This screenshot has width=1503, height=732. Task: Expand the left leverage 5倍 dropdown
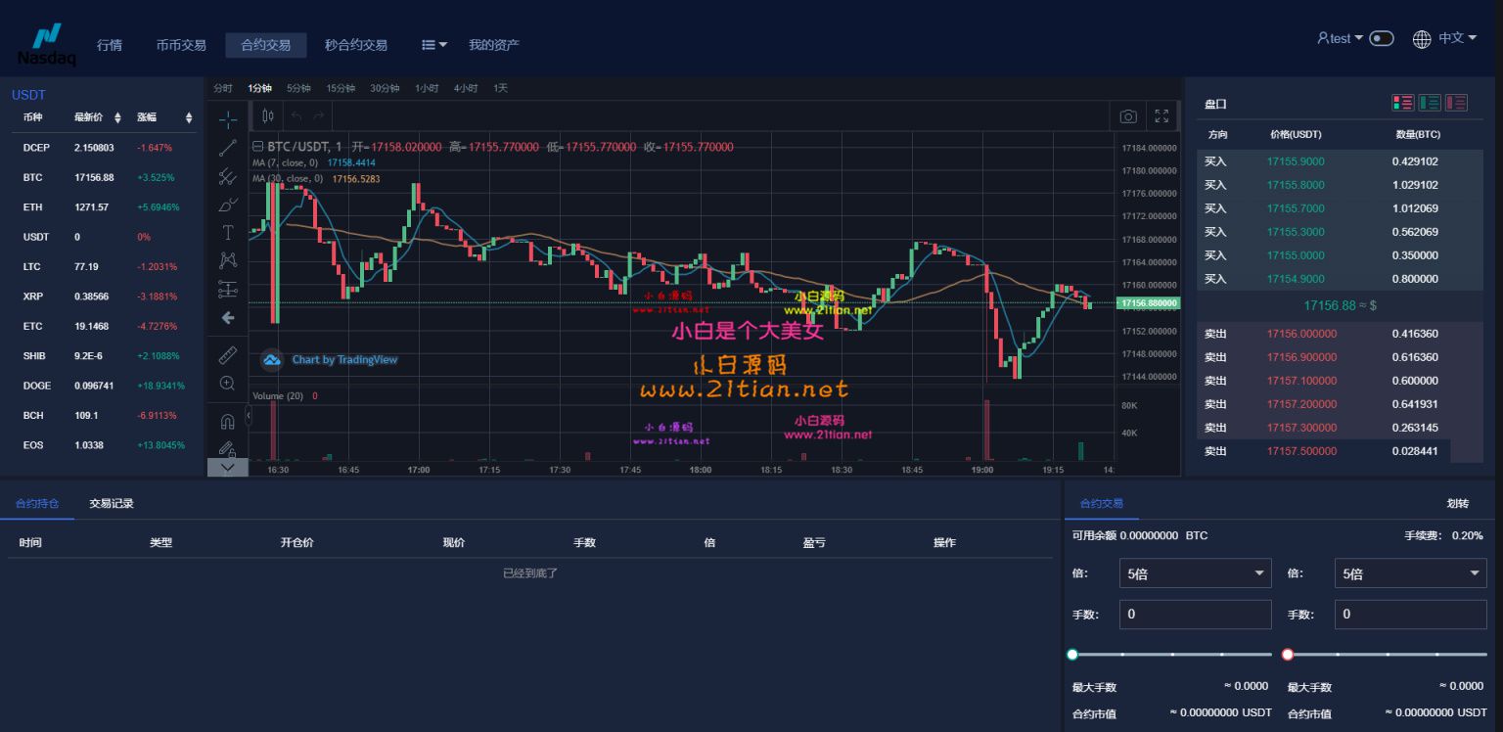[1195, 573]
